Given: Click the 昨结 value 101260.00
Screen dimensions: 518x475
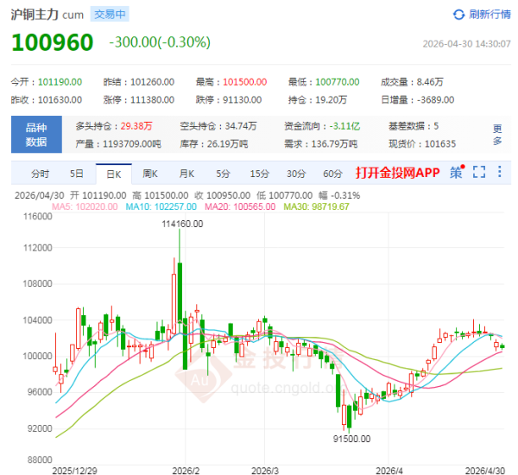Looking at the screenshot, I should point(152,82).
